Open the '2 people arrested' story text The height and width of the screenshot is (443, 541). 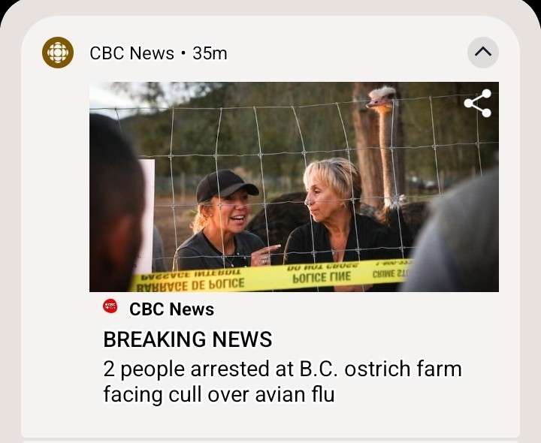pos(282,381)
